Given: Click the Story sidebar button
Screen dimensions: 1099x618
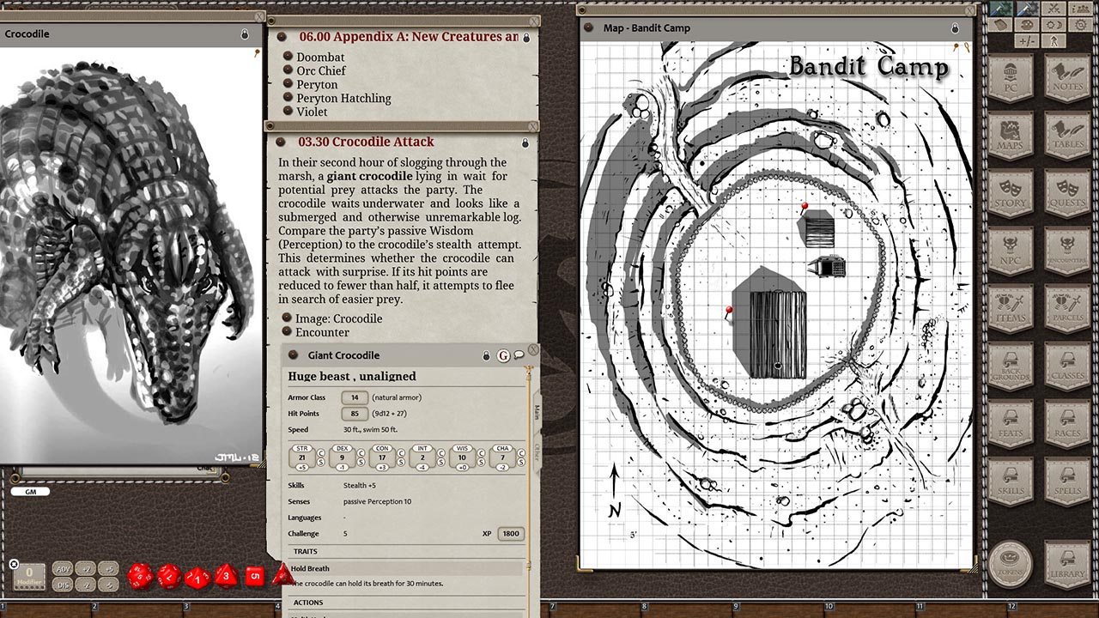Looking at the screenshot, I should click(1011, 194).
